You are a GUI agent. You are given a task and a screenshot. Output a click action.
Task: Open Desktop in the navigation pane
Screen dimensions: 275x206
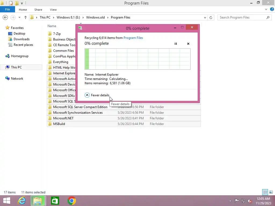[x=19, y=34]
